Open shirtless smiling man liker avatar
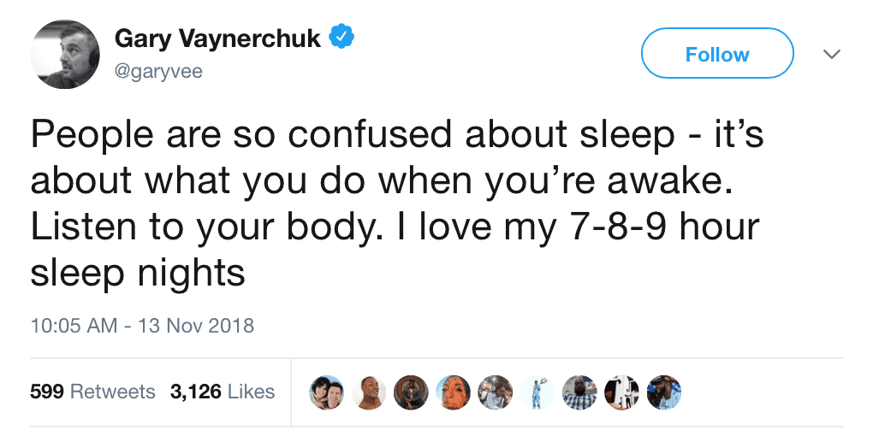The height and width of the screenshot is (436, 873). click(369, 392)
